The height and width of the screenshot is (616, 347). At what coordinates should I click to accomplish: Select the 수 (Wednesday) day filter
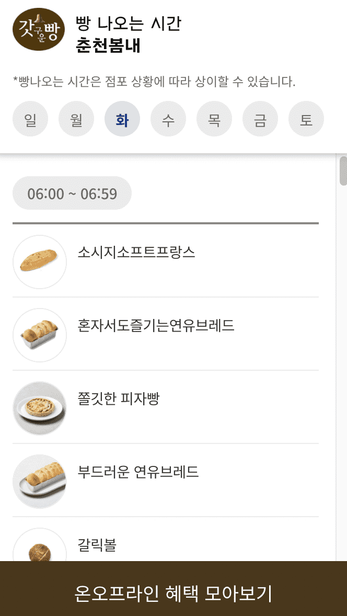tap(168, 119)
